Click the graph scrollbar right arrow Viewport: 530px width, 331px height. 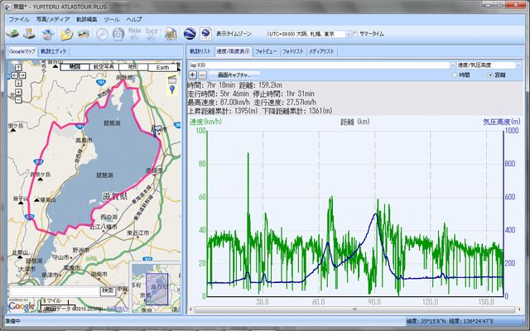(519, 309)
